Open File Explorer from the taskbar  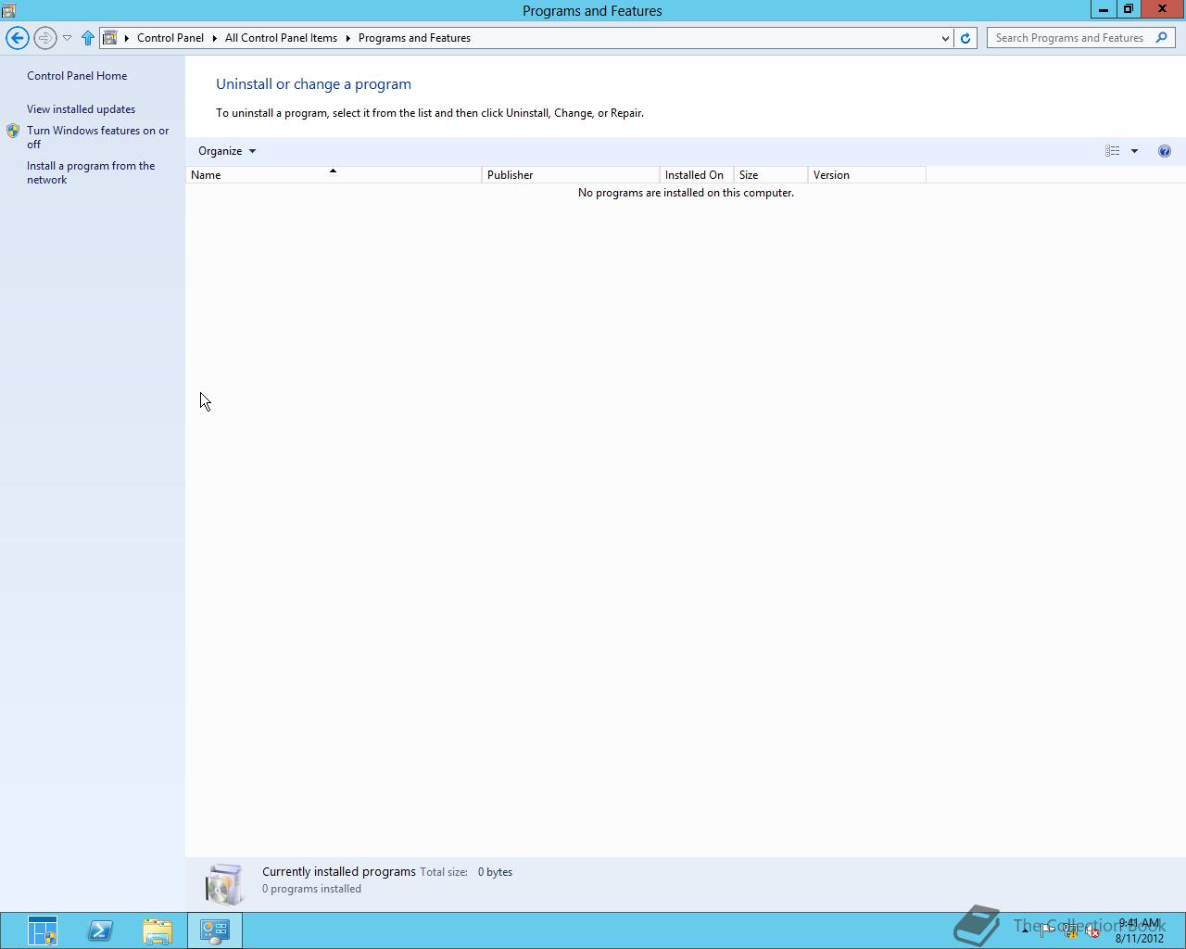coord(158,930)
